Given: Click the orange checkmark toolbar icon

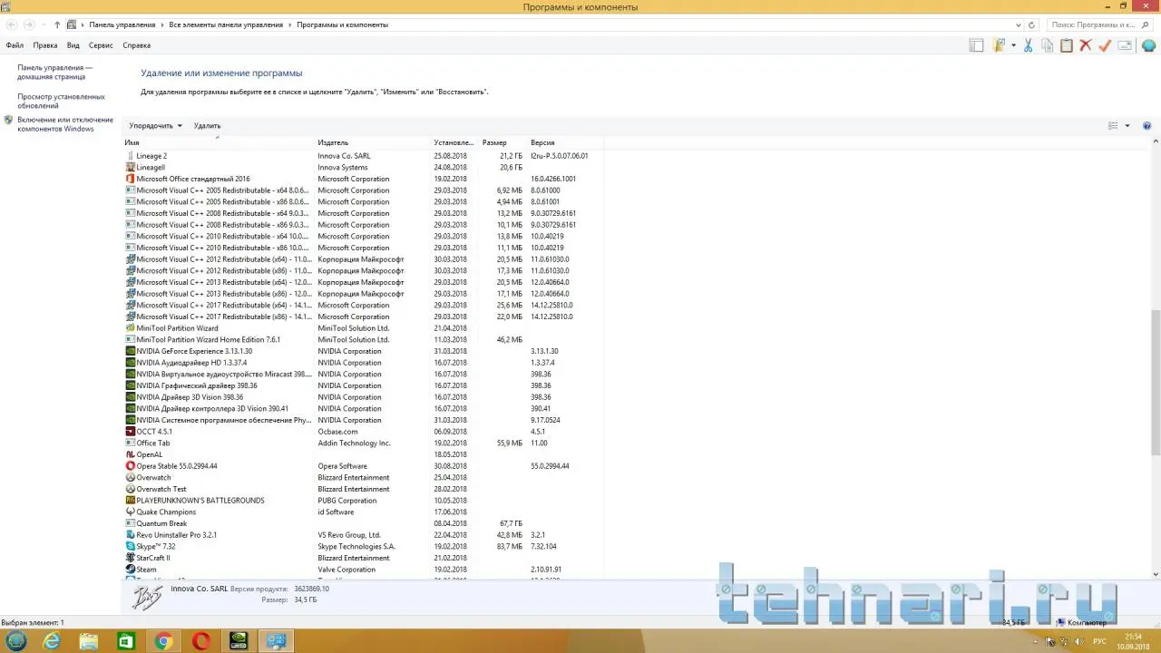Looking at the screenshot, I should [1105, 45].
